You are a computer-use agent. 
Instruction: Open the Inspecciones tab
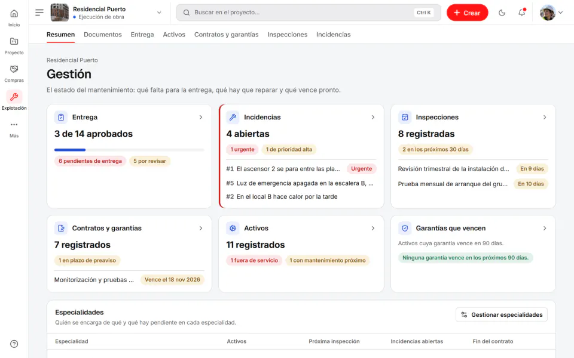point(288,35)
